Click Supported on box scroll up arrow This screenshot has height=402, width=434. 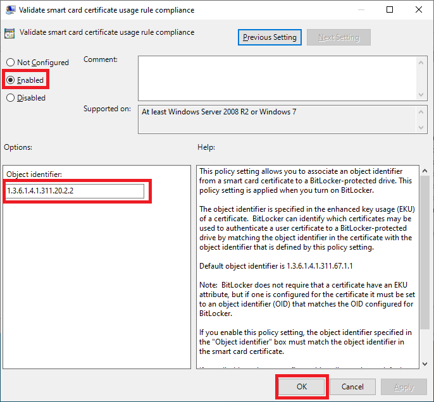click(421, 112)
